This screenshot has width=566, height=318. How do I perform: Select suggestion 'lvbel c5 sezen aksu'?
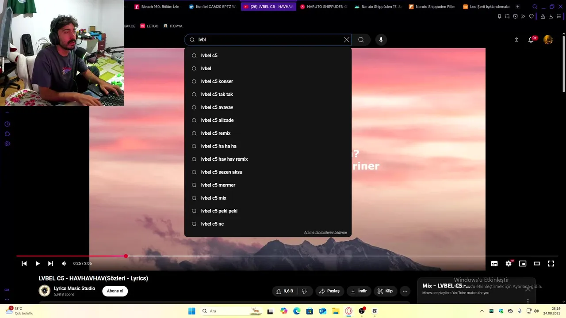268,172
